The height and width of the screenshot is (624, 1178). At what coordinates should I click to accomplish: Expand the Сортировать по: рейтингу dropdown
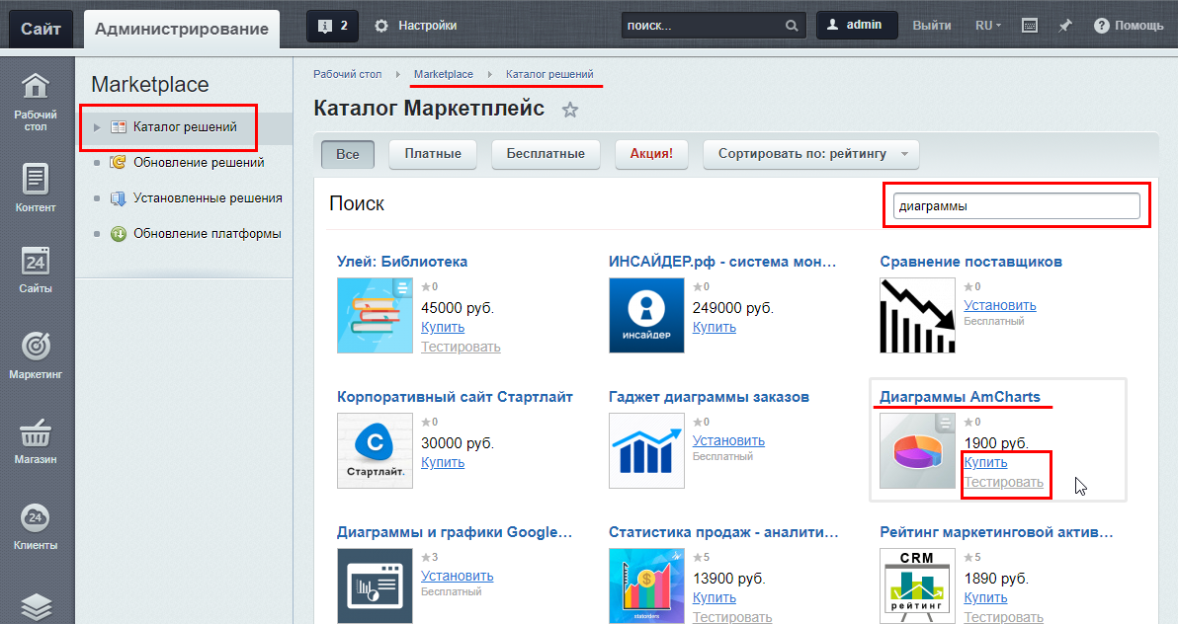point(810,154)
